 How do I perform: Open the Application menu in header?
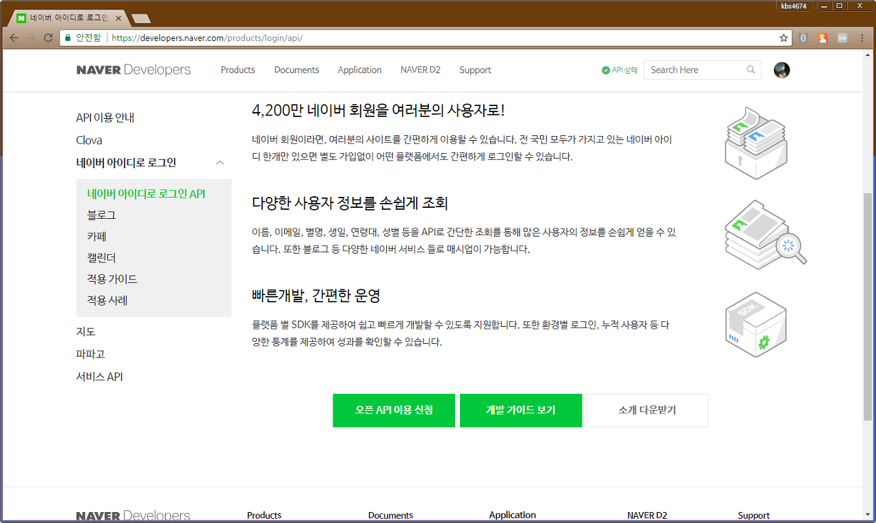pyautogui.click(x=359, y=70)
